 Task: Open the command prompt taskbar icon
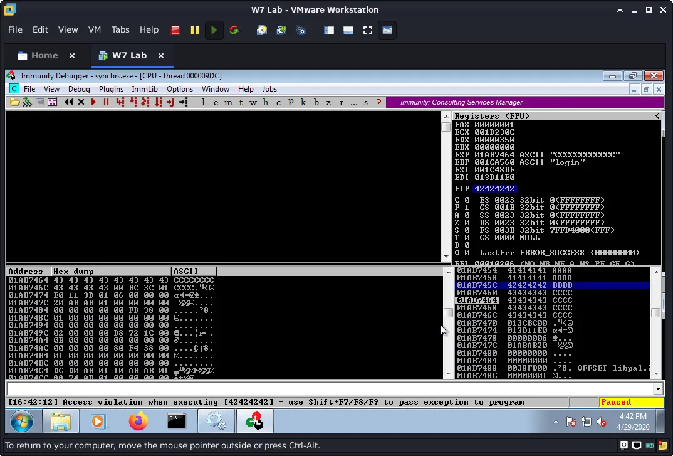coord(177,421)
